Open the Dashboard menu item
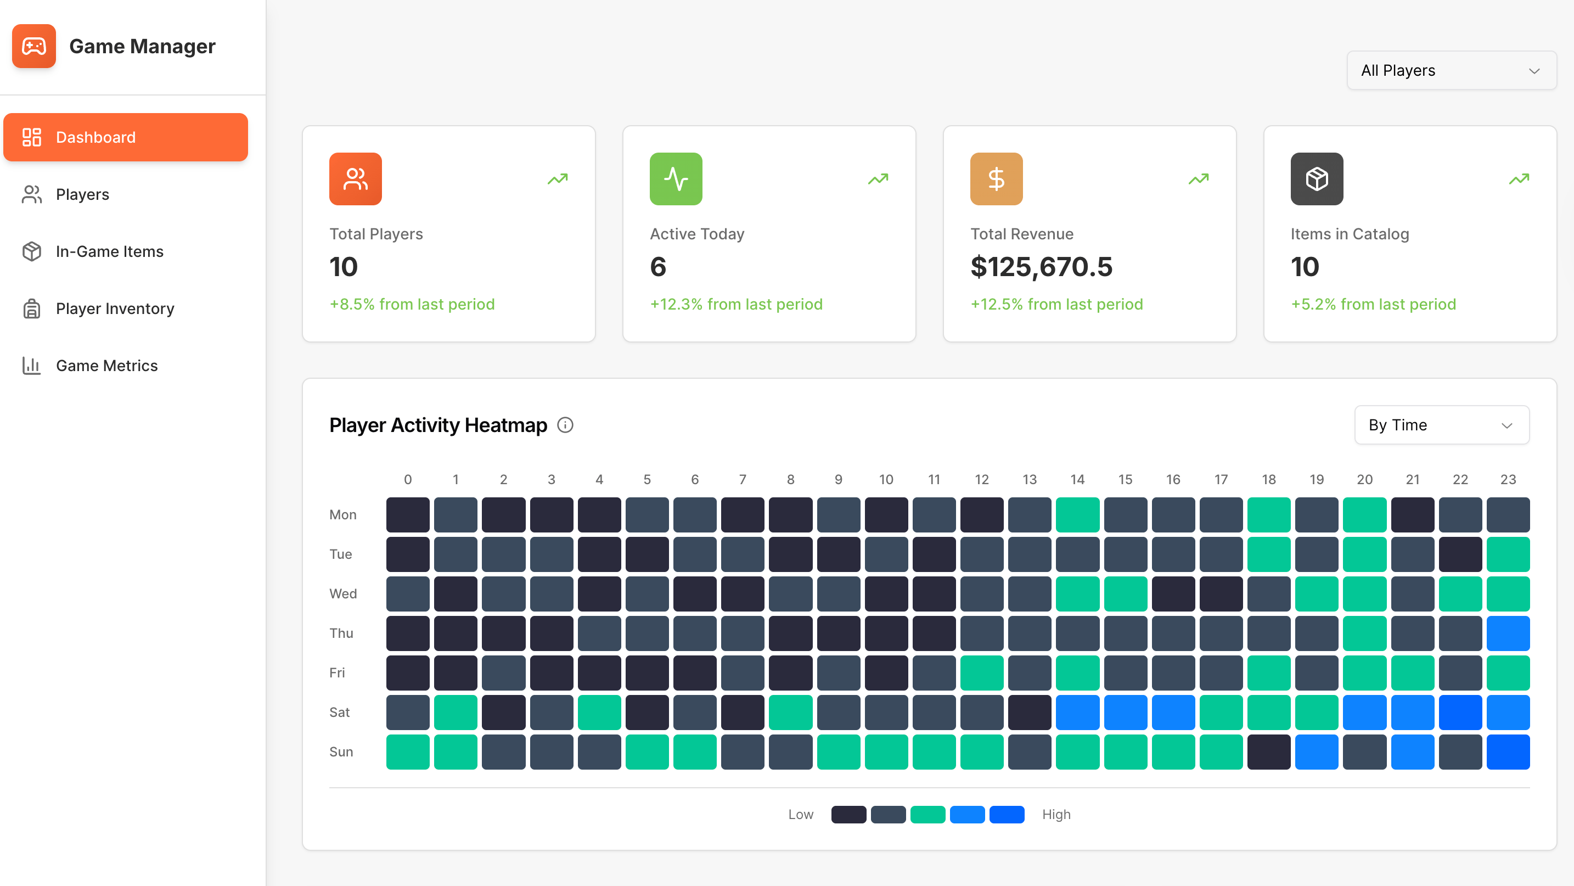1574x886 pixels. tap(125, 137)
